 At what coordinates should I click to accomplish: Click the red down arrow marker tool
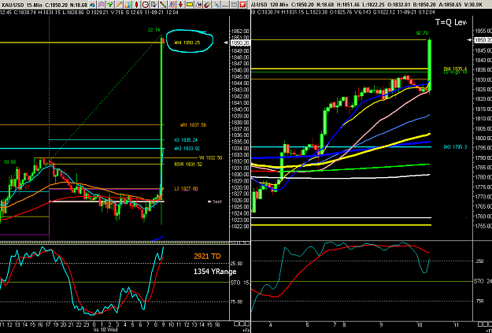pos(181,5)
